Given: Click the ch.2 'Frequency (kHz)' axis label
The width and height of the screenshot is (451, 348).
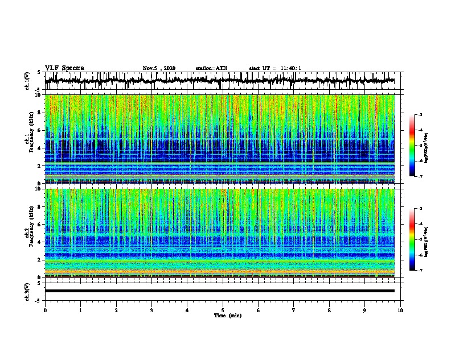Looking at the screenshot, I should (31, 226).
